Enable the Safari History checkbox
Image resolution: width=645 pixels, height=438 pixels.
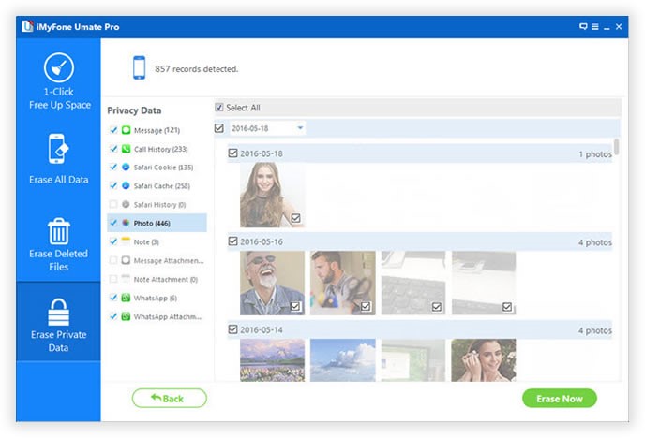tap(113, 204)
